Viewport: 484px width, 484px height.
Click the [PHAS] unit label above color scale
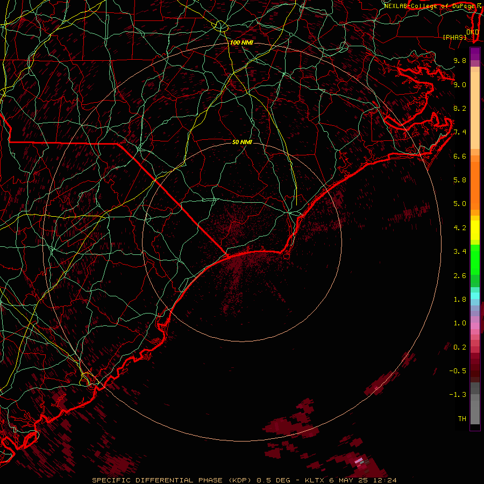[x=454, y=37]
